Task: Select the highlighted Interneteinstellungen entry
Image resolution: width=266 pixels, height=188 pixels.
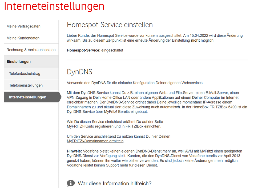Action: pyautogui.click(x=28, y=97)
